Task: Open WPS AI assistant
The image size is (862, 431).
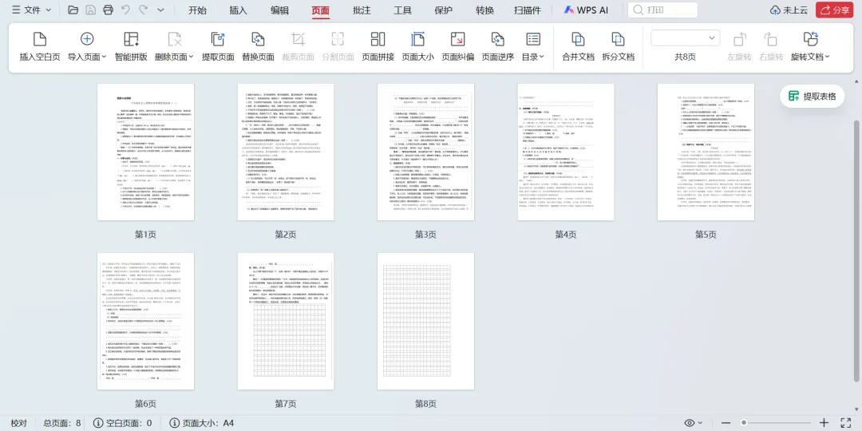Action: click(586, 10)
